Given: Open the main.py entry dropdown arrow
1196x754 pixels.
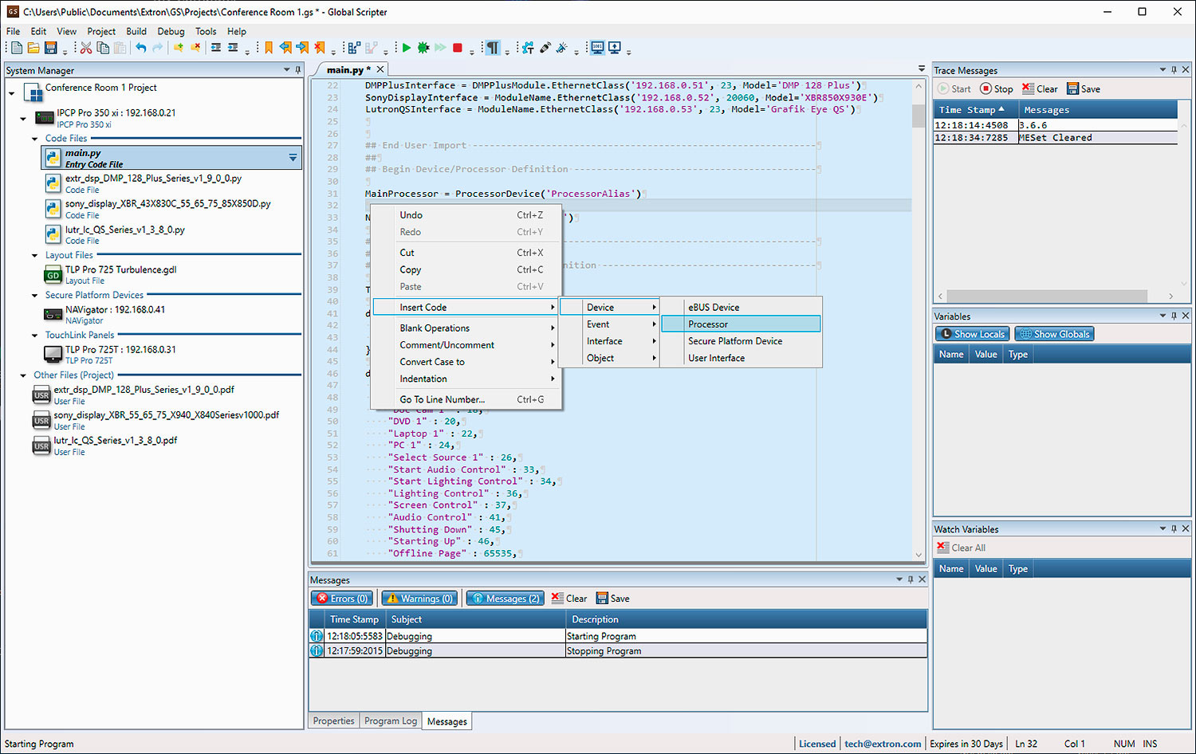Looking at the screenshot, I should (x=293, y=158).
